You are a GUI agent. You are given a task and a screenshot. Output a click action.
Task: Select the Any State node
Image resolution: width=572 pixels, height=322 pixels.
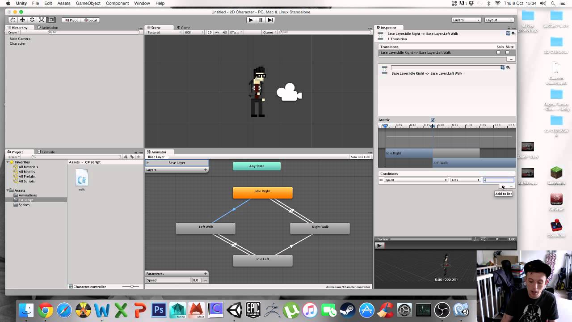click(x=257, y=166)
